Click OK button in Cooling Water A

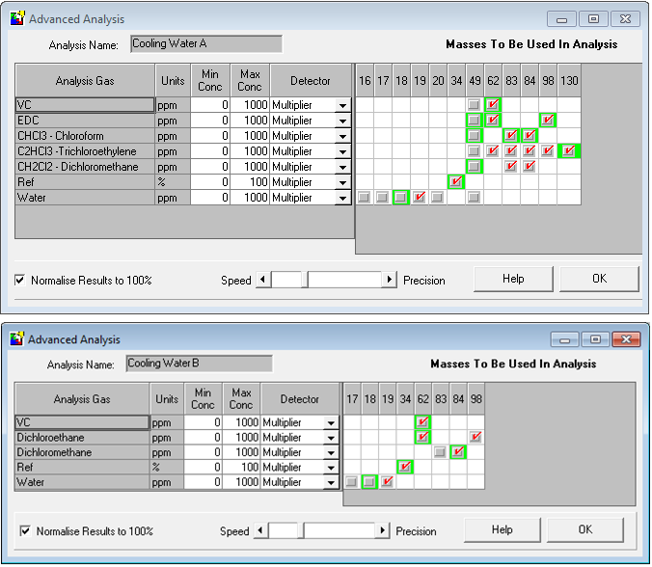[x=599, y=279]
